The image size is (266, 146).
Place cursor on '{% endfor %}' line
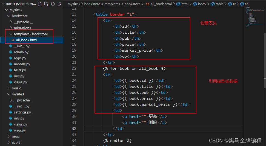pos(117,141)
